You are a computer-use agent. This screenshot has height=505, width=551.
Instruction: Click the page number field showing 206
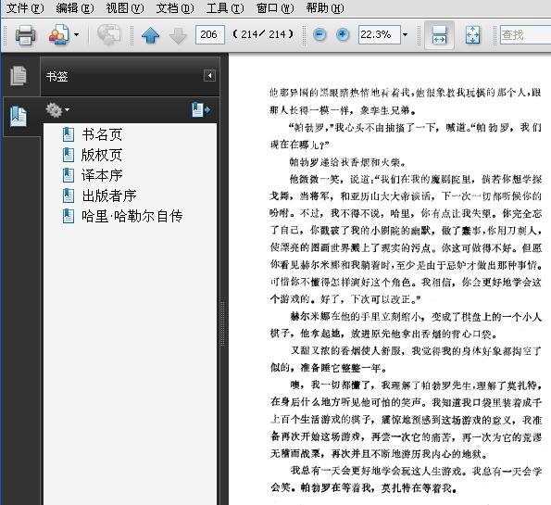tap(210, 34)
